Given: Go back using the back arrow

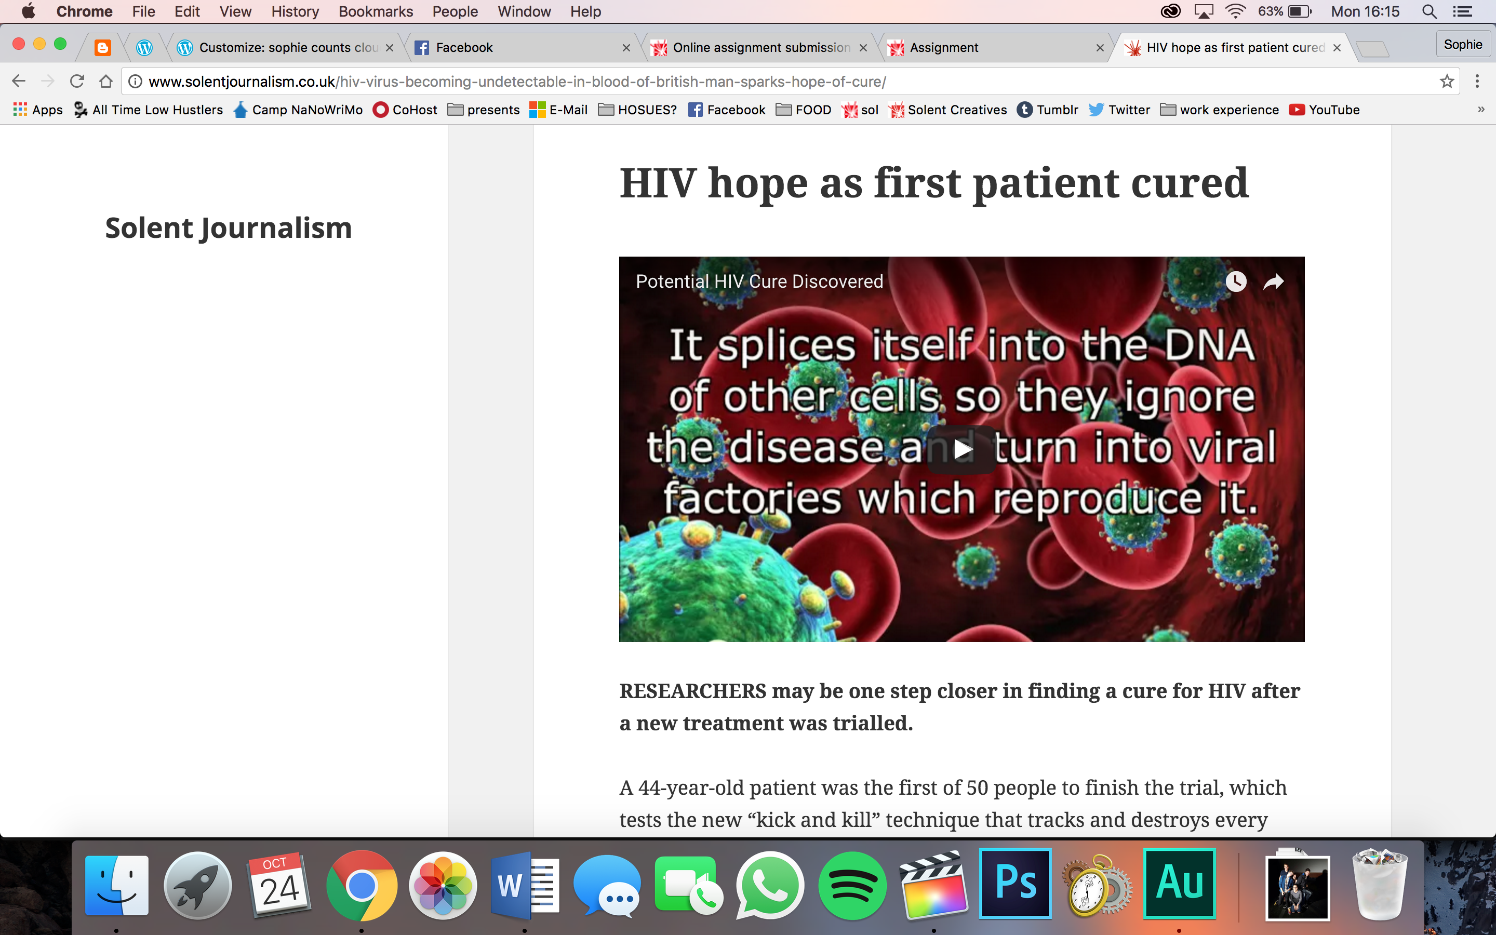Looking at the screenshot, I should point(19,81).
